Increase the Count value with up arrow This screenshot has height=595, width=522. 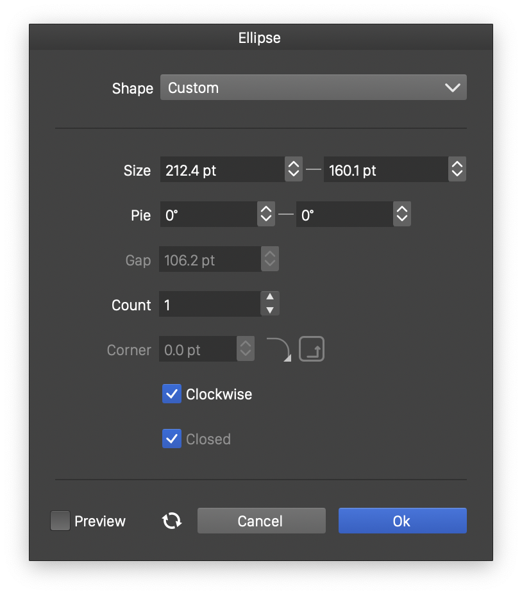(x=270, y=297)
